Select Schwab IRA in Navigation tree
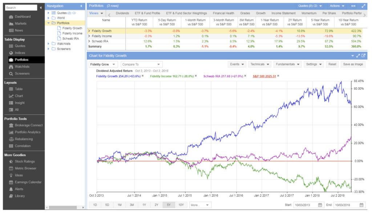 [70, 39]
